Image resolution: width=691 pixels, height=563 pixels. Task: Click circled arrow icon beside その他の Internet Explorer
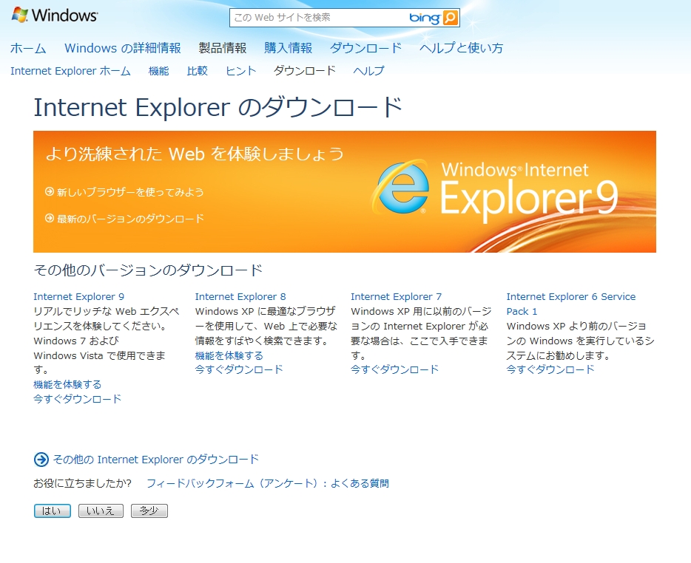pyautogui.click(x=41, y=460)
